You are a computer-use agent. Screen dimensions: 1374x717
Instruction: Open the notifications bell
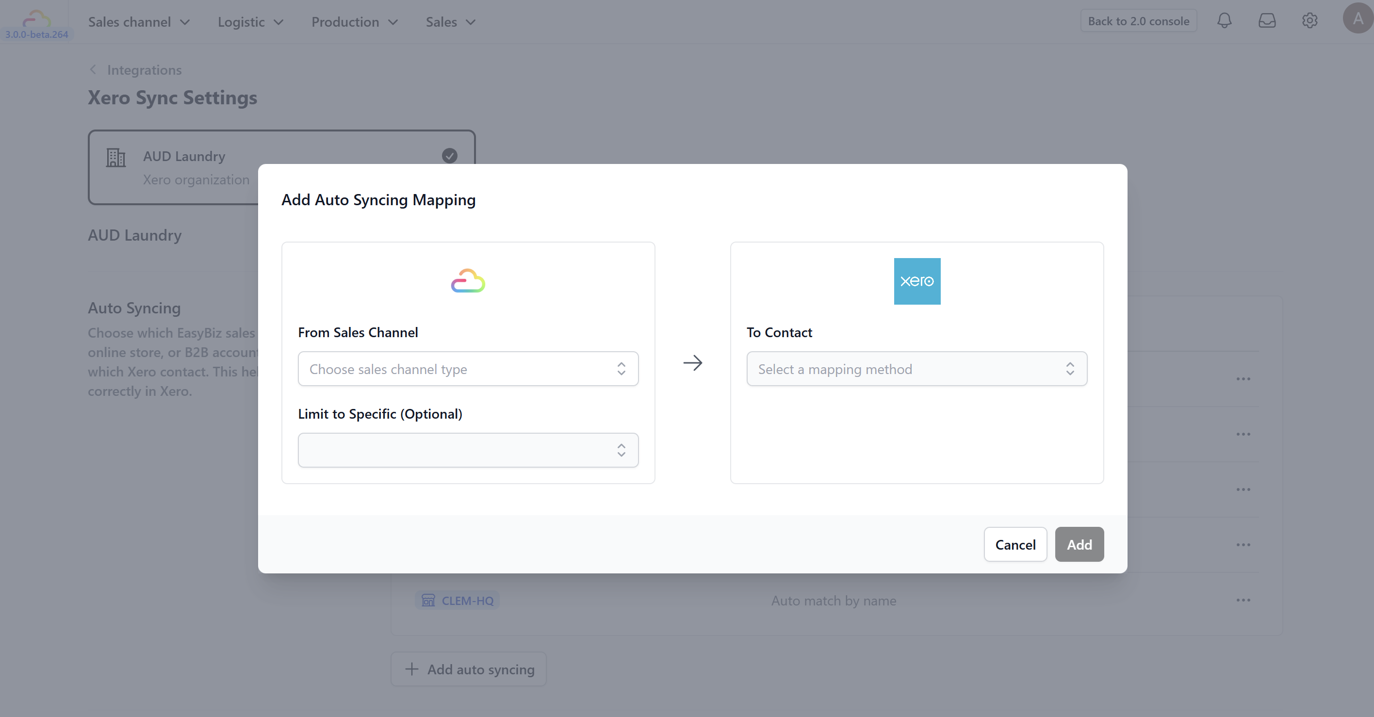pos(1224,21)
